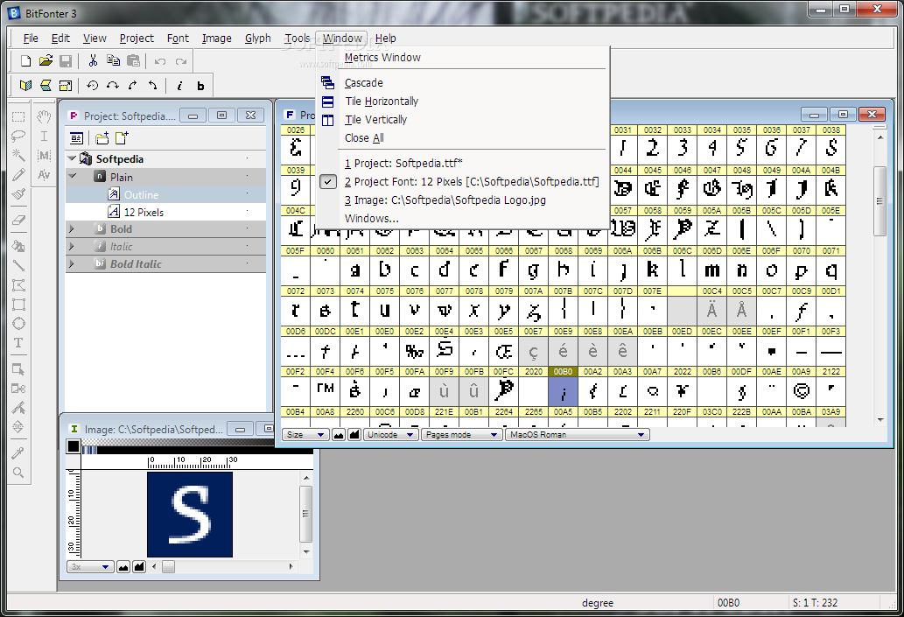The image size is (904, 617).
Task: Open the File menu
Action: pyautogui.click(x=31, y=38)
